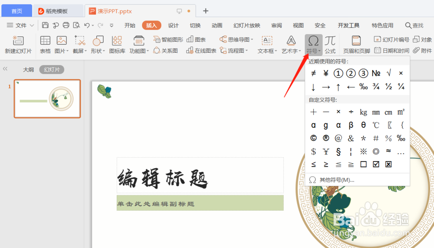Open a new tab with plus button
The width and height of the screenshot is (434, 248).
point(206,11)
